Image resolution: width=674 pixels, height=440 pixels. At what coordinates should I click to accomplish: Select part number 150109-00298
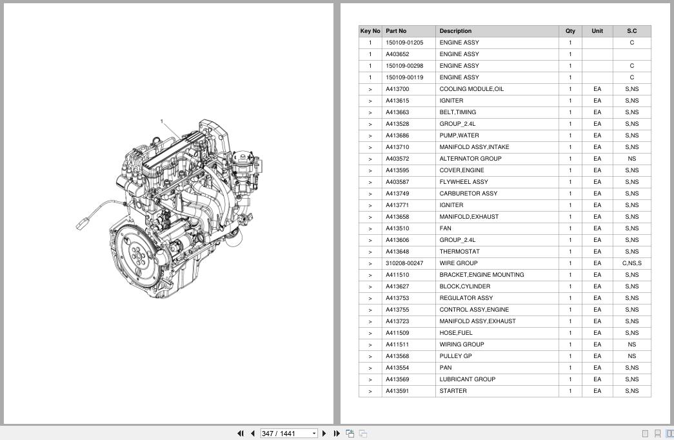tap(404, 66)
